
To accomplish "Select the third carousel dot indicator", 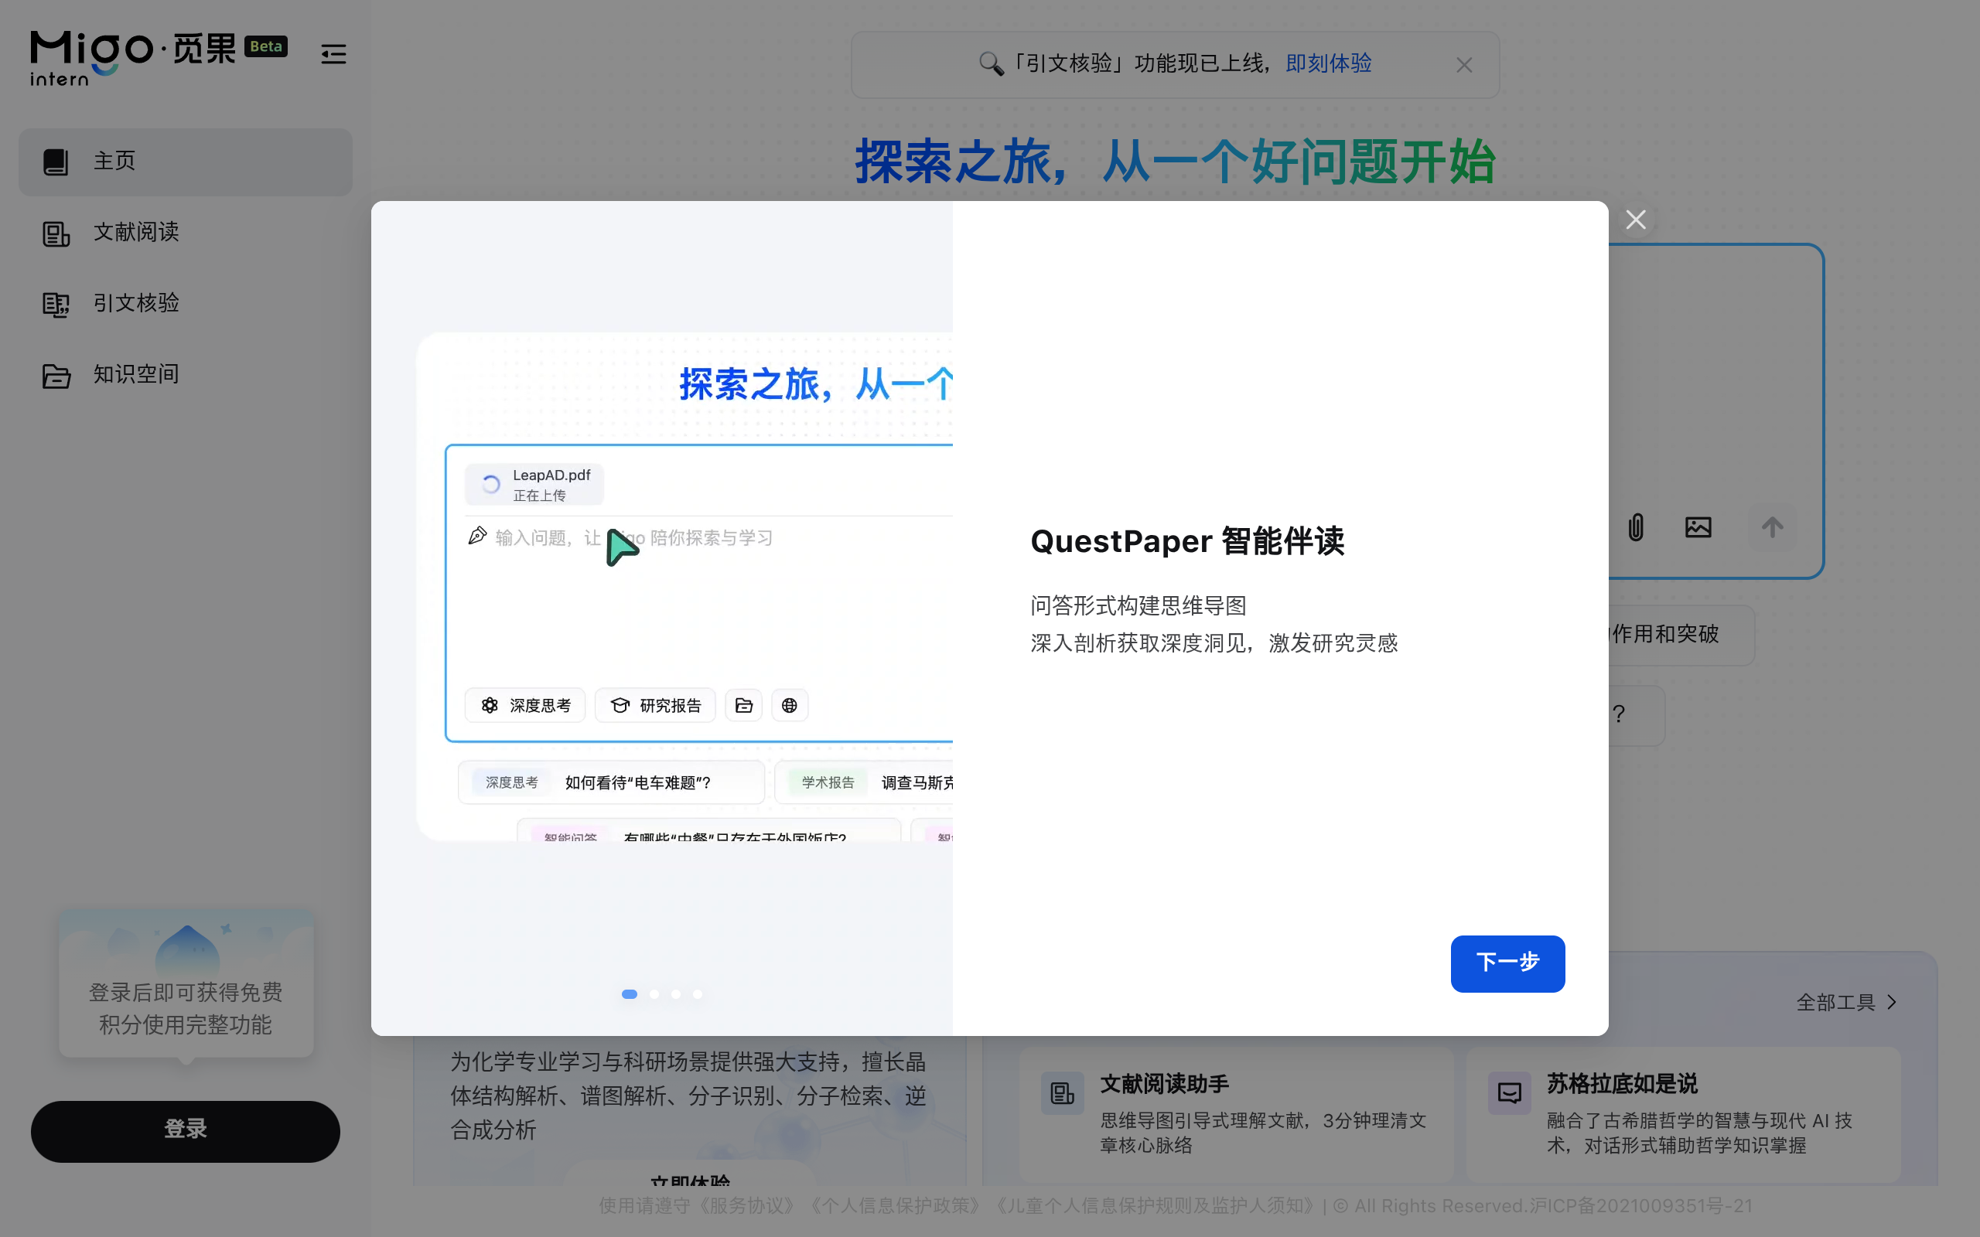I will (x=676, y=994).
